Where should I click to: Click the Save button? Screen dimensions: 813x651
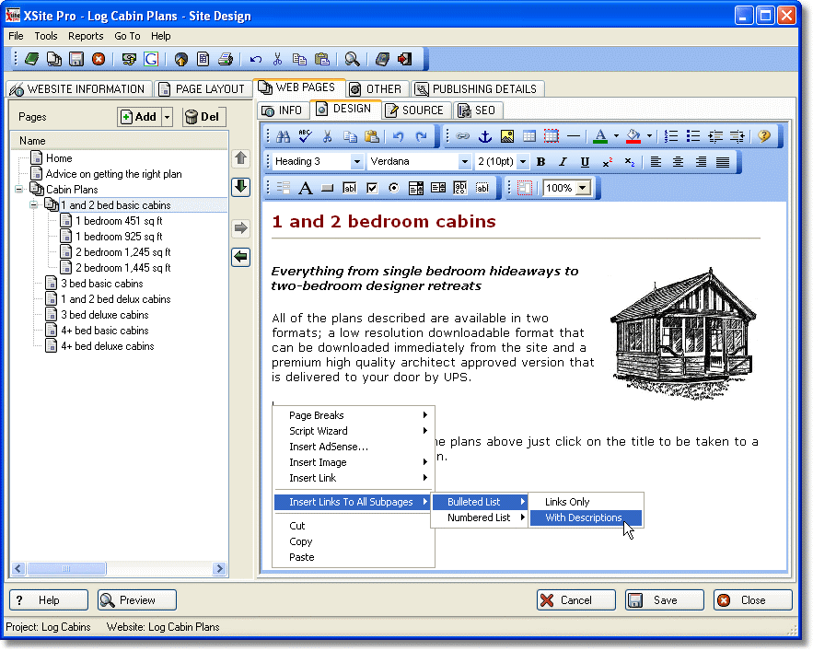coord(664,600)
